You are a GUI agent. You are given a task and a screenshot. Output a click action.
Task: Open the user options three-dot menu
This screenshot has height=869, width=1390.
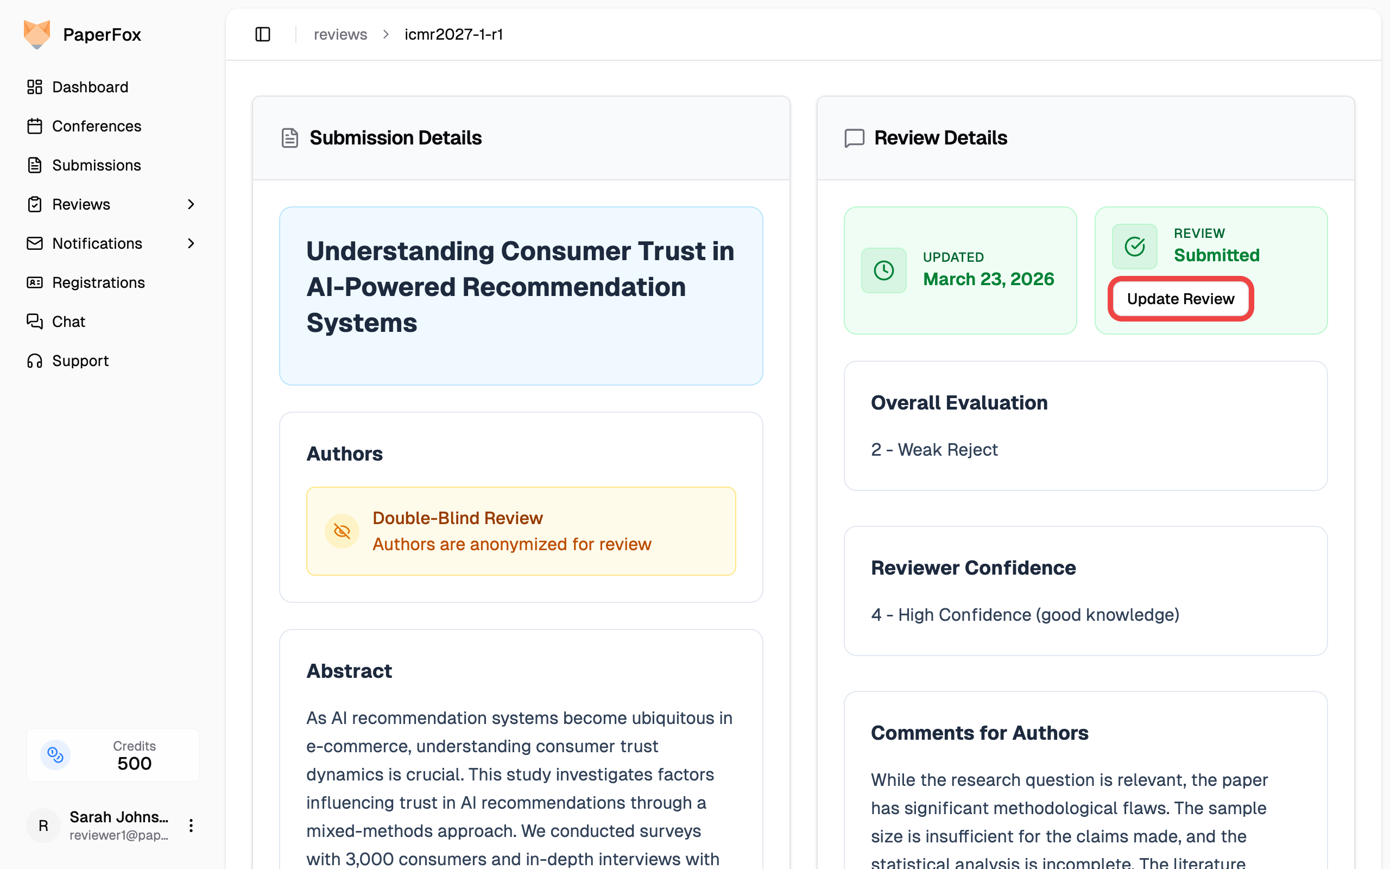(x=191, y=826)
